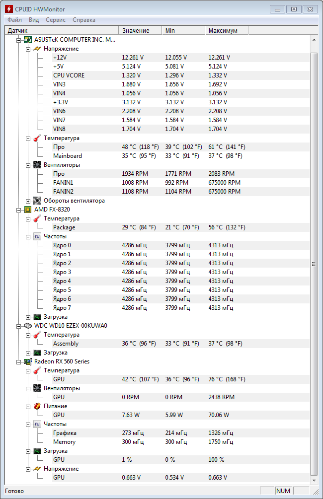This screenshot has height=499, width=323.
Task: Click the 2438 RPM maximum GPU fan value
Action: 222,397
